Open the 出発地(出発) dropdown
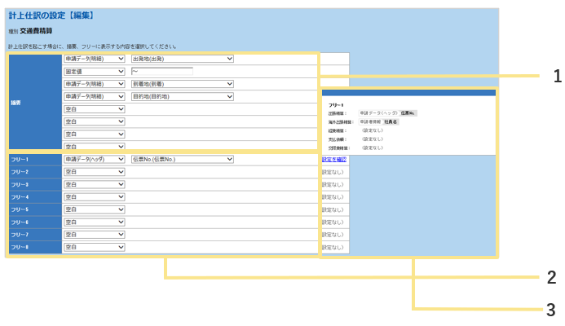Image resolution: width=565 pixels, height=326 pixels. [182, 59]
